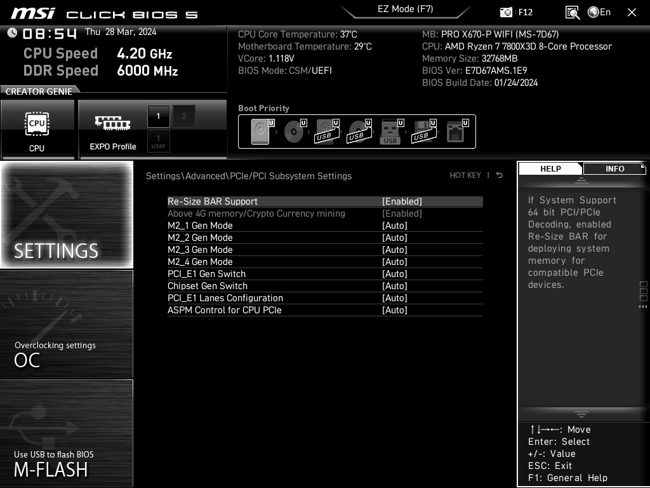Select the M2_1 Gen Mode label
The image size is (650, 488).
(200, 226)
